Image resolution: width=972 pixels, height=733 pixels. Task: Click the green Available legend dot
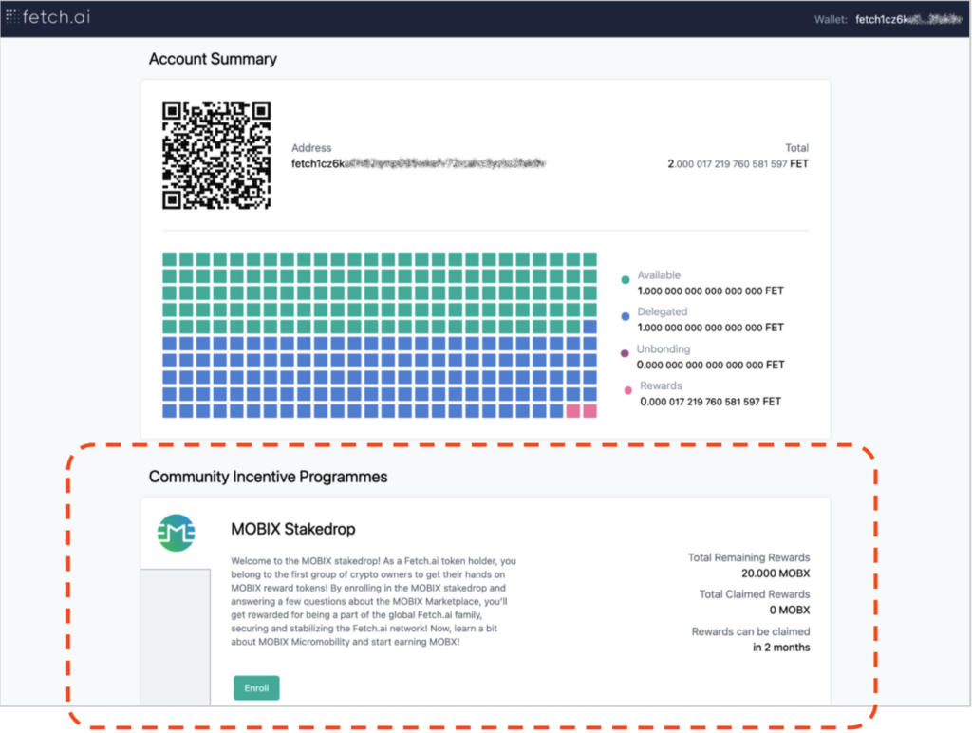pyautogui.click(x=626, y=280)
